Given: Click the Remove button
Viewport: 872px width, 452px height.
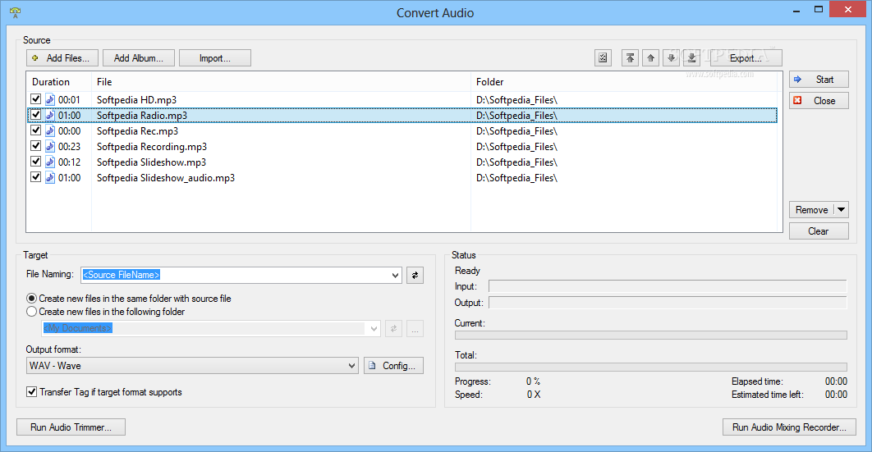Looking at the screenshot, I should click(x=811, y=210).
